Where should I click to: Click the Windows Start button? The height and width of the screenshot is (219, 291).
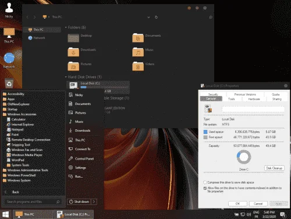(6, 214)
